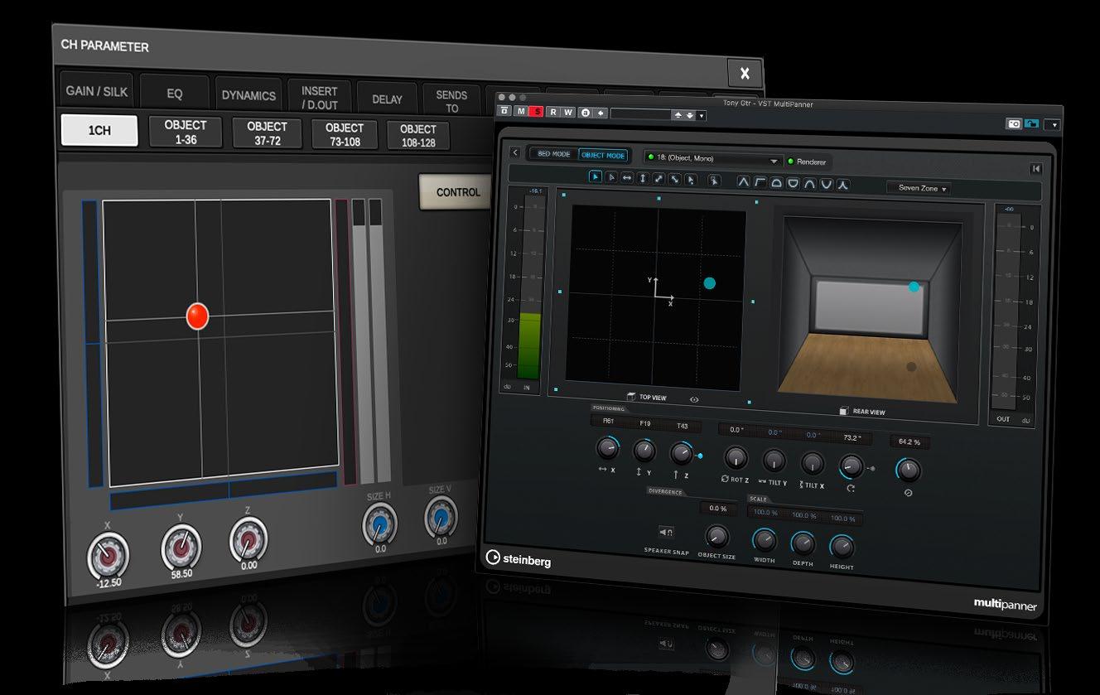Click the automation 'a' icon in MultiPanner header

[585, 113]
